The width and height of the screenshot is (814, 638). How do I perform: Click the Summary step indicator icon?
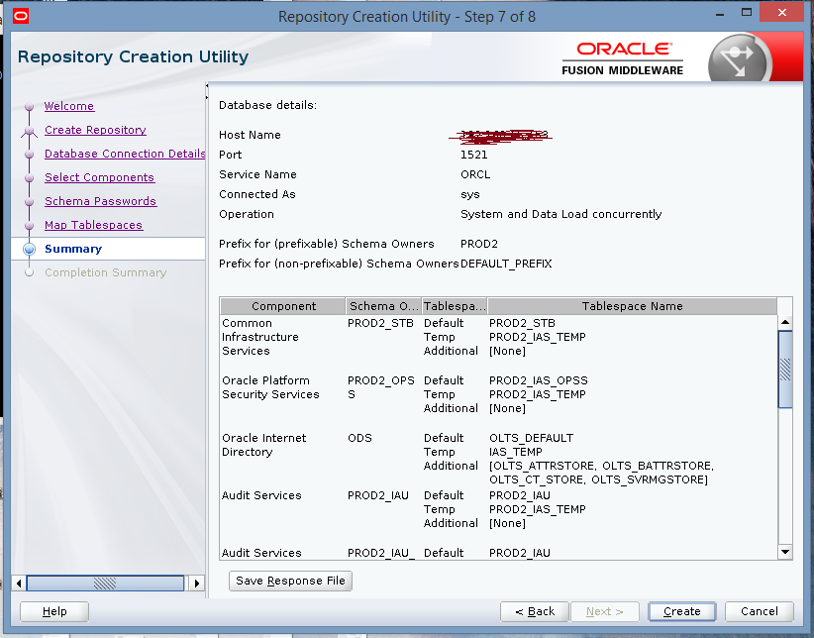[x=30, y=249]
